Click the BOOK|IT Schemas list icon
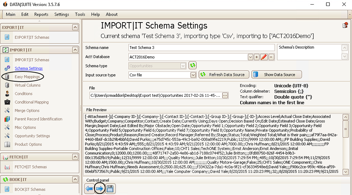The image size is (352, 195). click(x=7, y=189)
